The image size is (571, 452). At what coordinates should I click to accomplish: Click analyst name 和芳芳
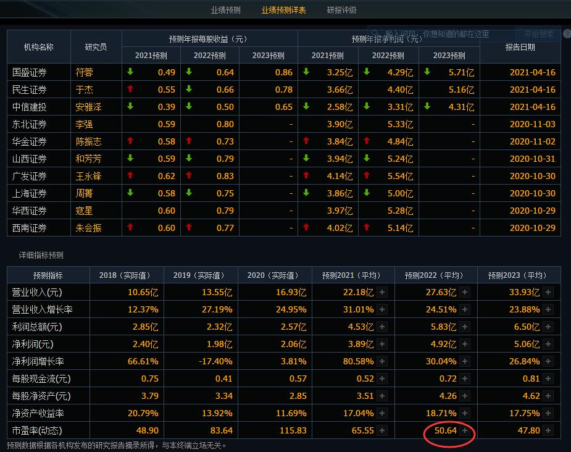click(x=88, y=159)
